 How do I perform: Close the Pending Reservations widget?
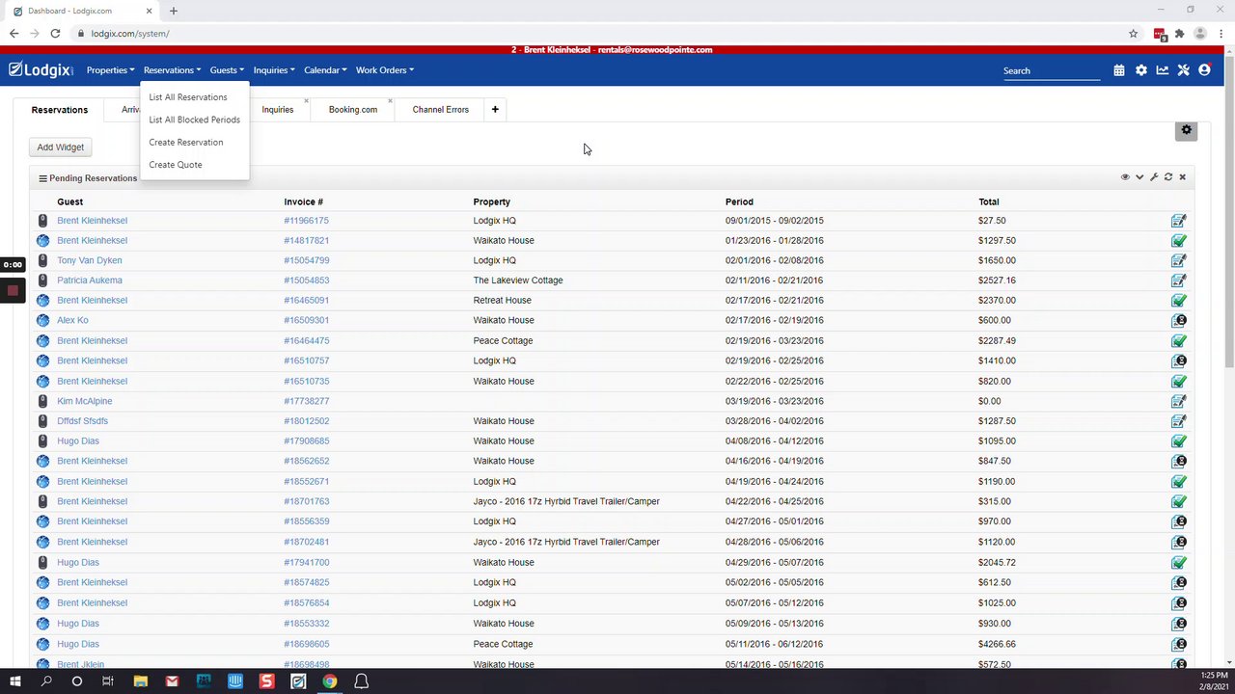[1182, 177]
